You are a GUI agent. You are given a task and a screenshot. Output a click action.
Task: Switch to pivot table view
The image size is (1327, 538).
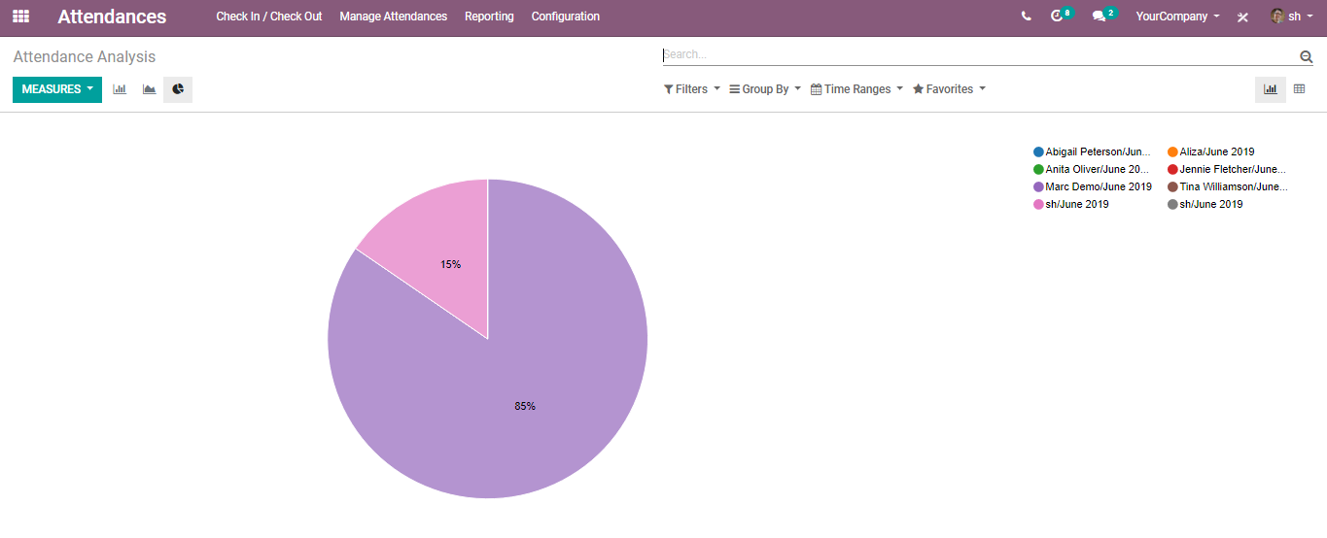coord(1299,89)
